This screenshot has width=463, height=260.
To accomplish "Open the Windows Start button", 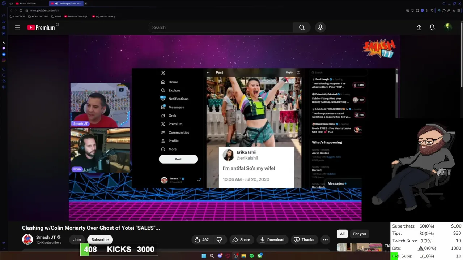I will click(204, 256).
